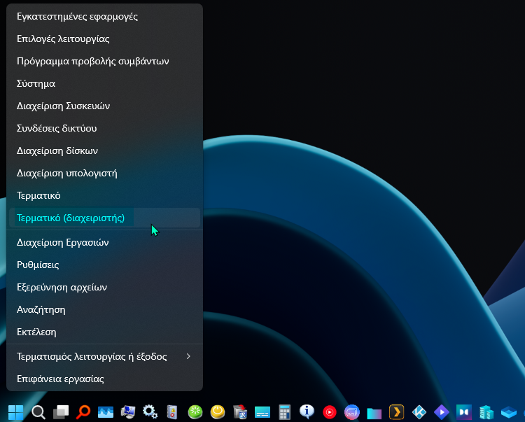
Task: Click the Windows Start button
Action: point(15,412)
